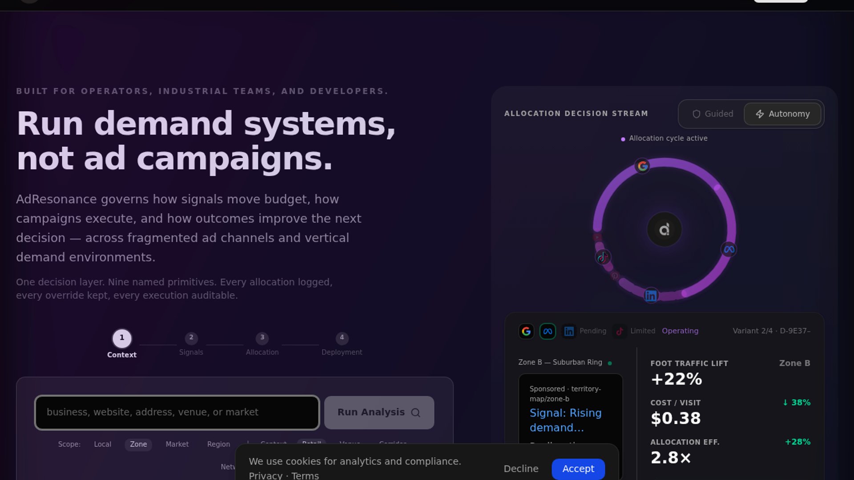This screenshot has height=480, width=854.
Task: Select the Local scope option
Action: coord(102,444)
